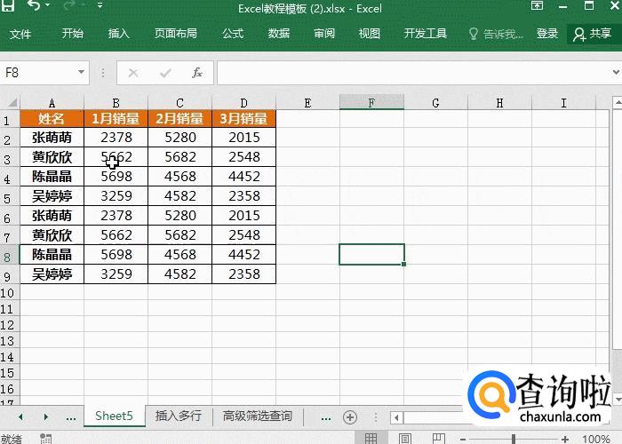Click inside the formula bar input
622x444 pixels.
point(412,73)
